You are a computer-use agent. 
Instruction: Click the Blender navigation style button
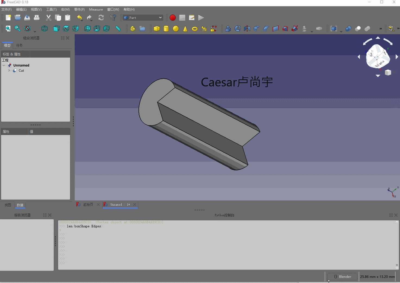[x=342, y=276]
